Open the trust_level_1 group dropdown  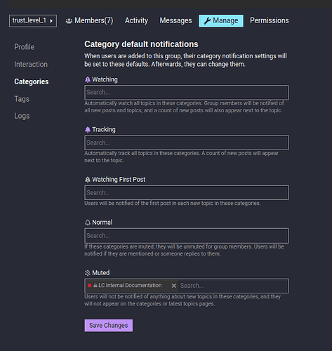33,21
